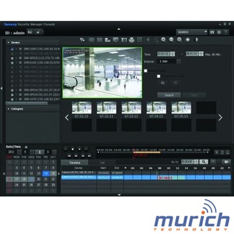The image size is (234, 234).
Task: Click the today download-arrow button above calendar
Action: pyautogui.click(x=39, y=152)
